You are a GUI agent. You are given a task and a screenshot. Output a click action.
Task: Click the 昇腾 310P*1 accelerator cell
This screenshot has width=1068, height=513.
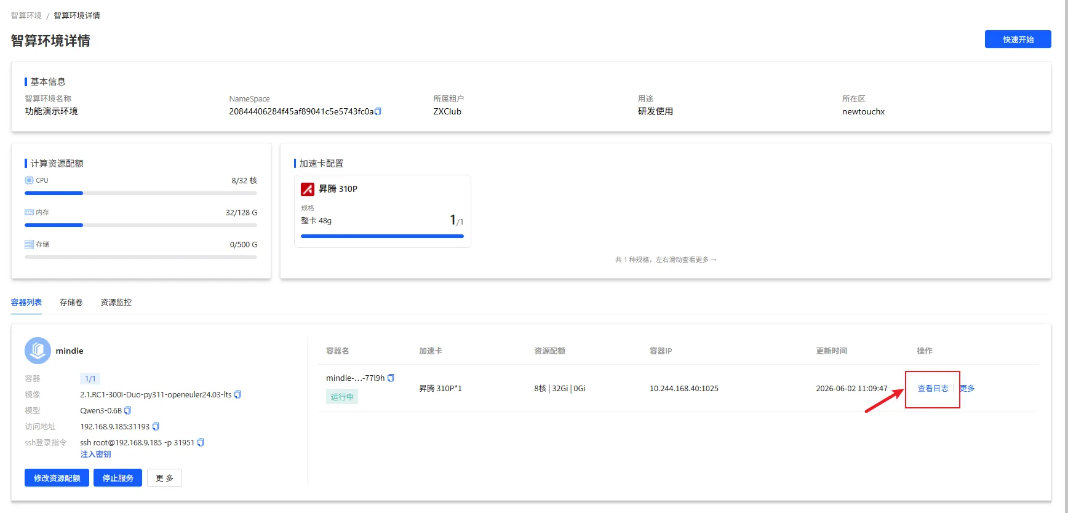(x=440, y=388)
